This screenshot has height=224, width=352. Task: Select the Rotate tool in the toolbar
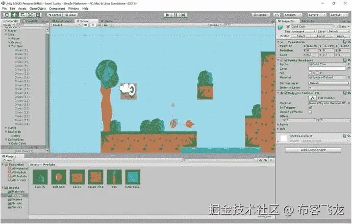(x=22, y=15)
